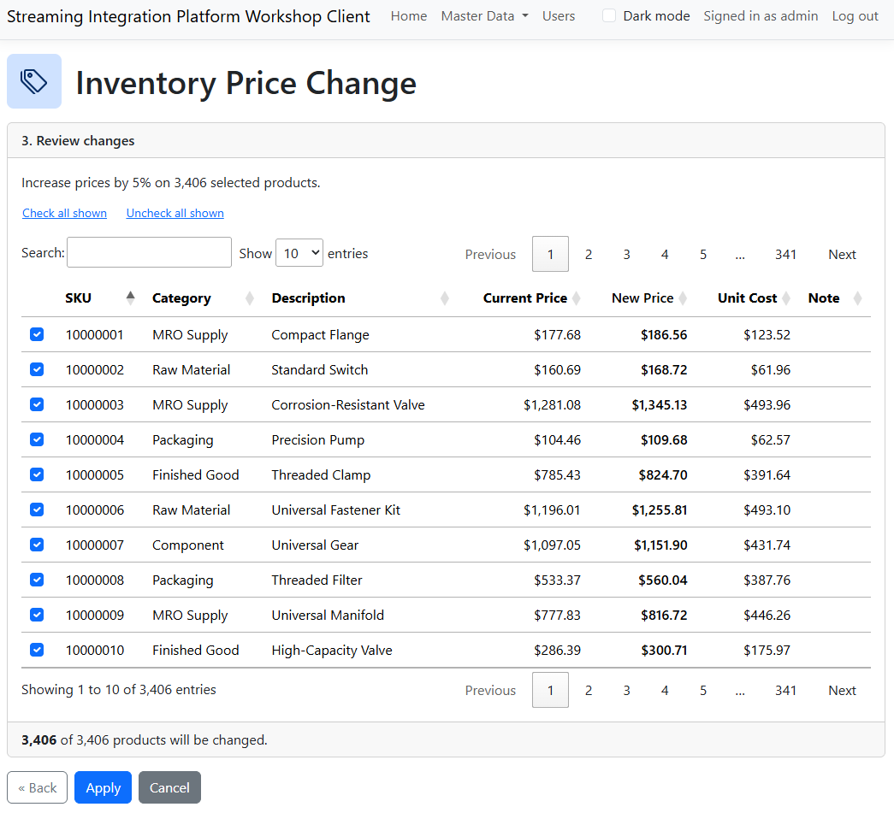
Task: Click the Signed in as admin text
Action: pyautogui.click(x=761, y=16)
